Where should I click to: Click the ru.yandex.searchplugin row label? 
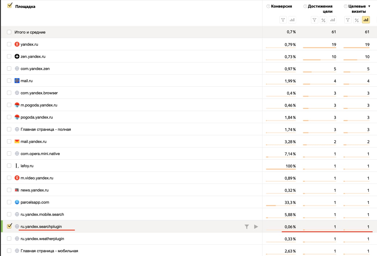click(41, 227)
